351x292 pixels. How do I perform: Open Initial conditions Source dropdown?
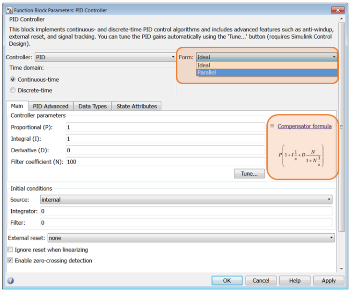186,199
